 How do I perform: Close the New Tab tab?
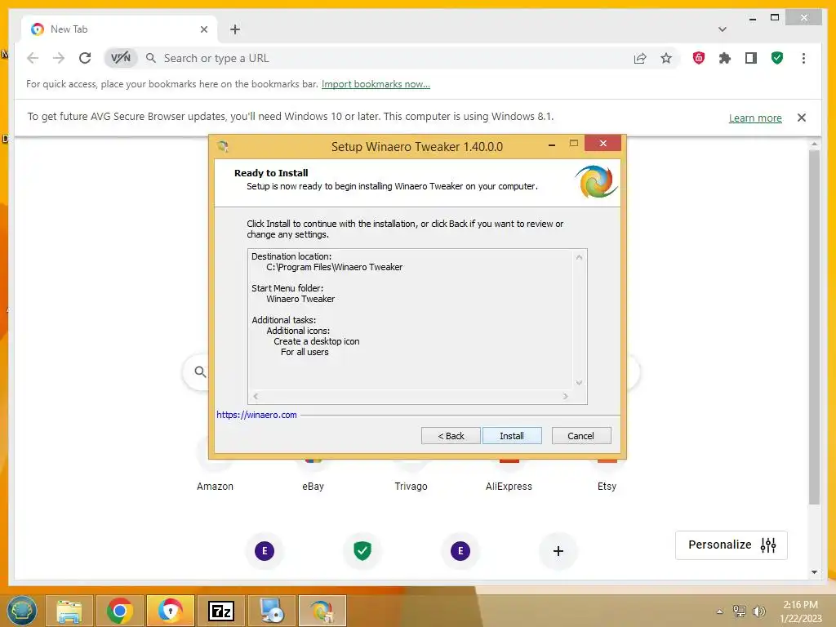click(x=203, y=29)
